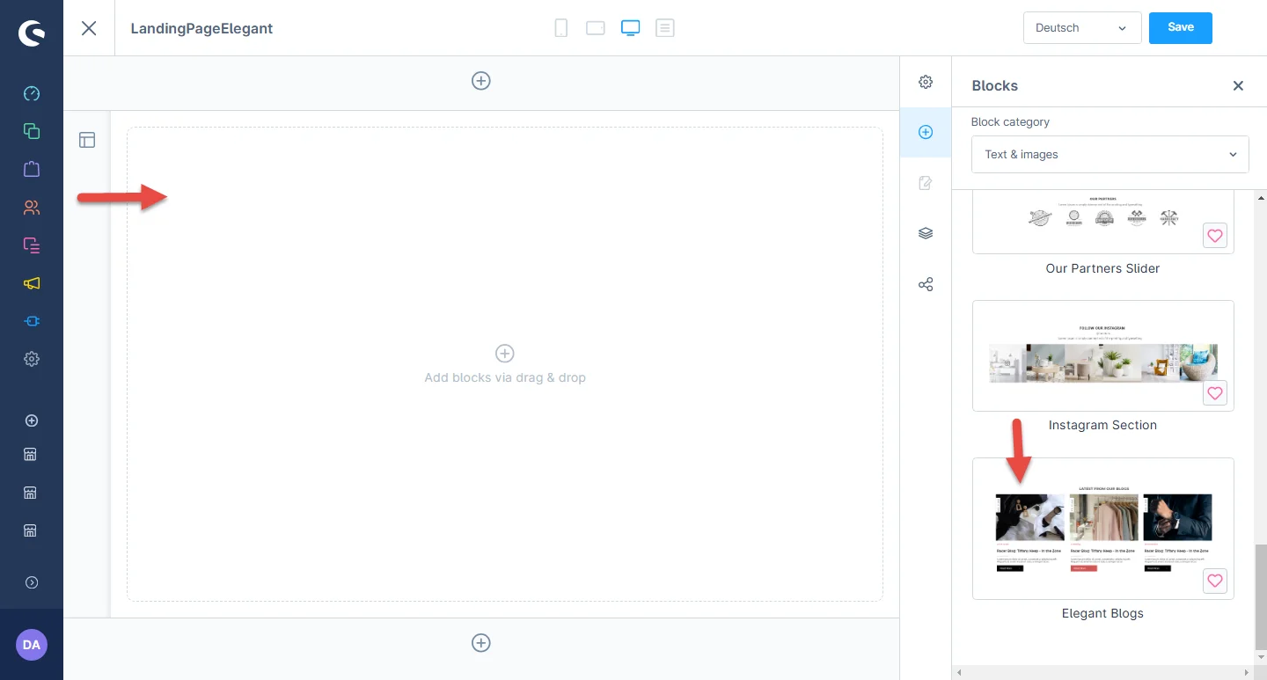Switch to desktop viewport icon
The width and height of the screenshot is (1267, 680).
tap(630, 28)
